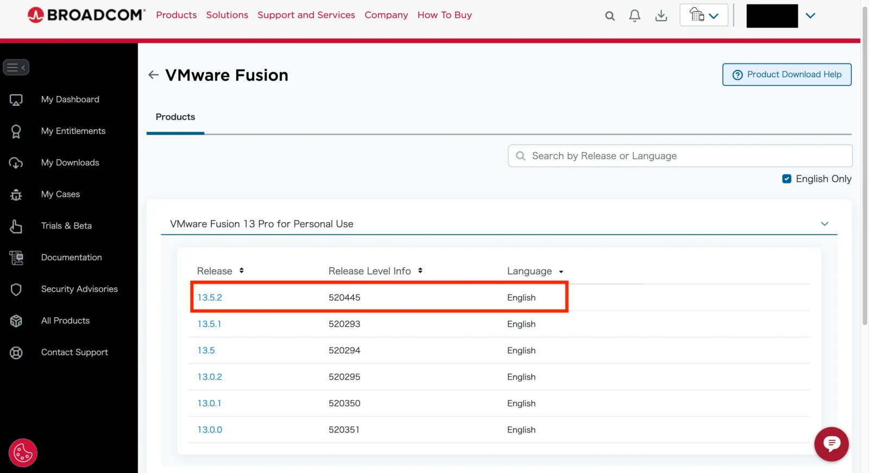Expand the user account chevron
The width and height of the screenshot is (869, 473).
click(810, 16)
